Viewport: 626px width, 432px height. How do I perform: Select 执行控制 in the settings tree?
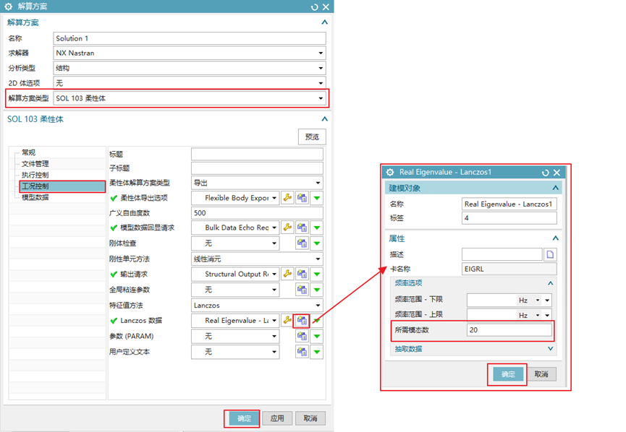[35, 175]
